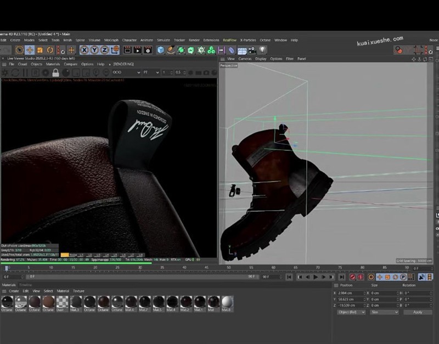Viewport: 439px width, 344px height.
Task: Toggle the Y axis lock
Action: 94,50
